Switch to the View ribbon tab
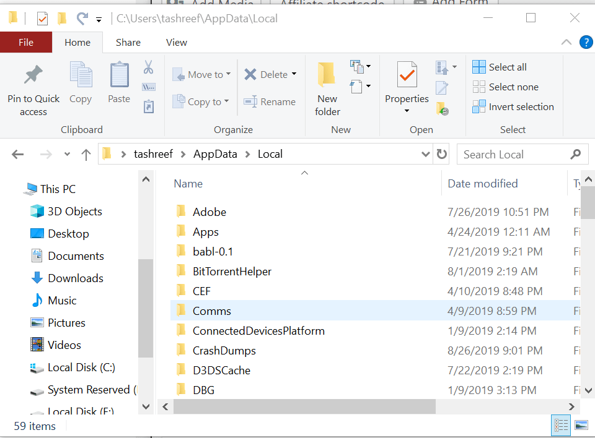Screen dimensions: 595x438 point(176,42)
